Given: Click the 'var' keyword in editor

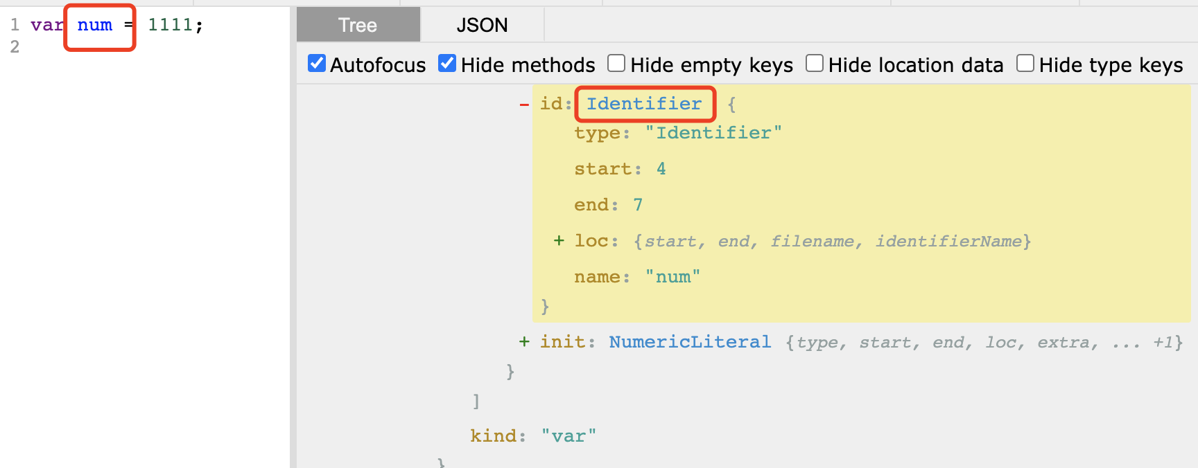Looking at the screenshot, I should tap(46, 26).
